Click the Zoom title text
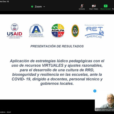Screen dimensions: 114x114 point(38,7)
